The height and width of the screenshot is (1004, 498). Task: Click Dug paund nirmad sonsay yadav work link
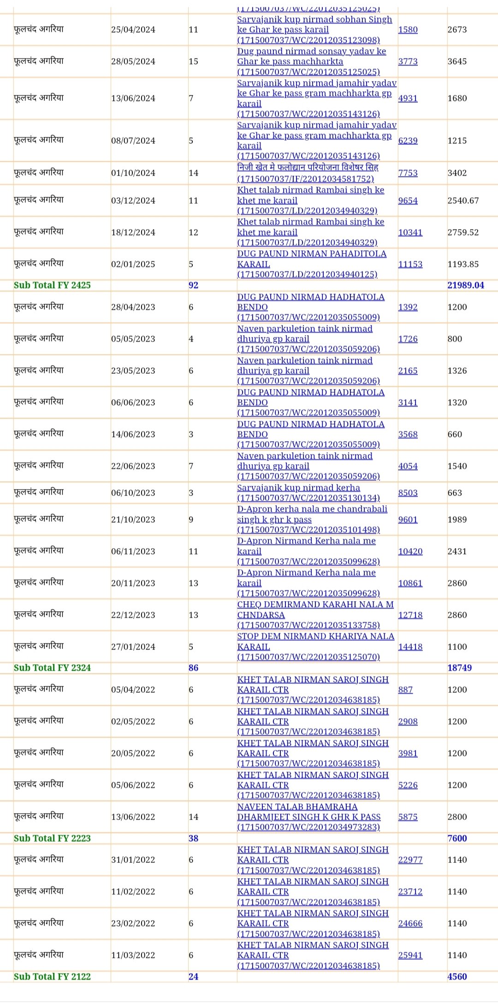pyautogui.click(x=311, y=61)
